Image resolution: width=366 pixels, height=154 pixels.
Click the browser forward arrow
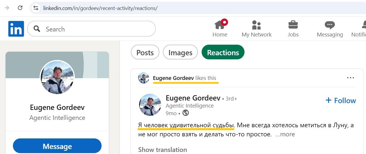[x=6, y=8]
